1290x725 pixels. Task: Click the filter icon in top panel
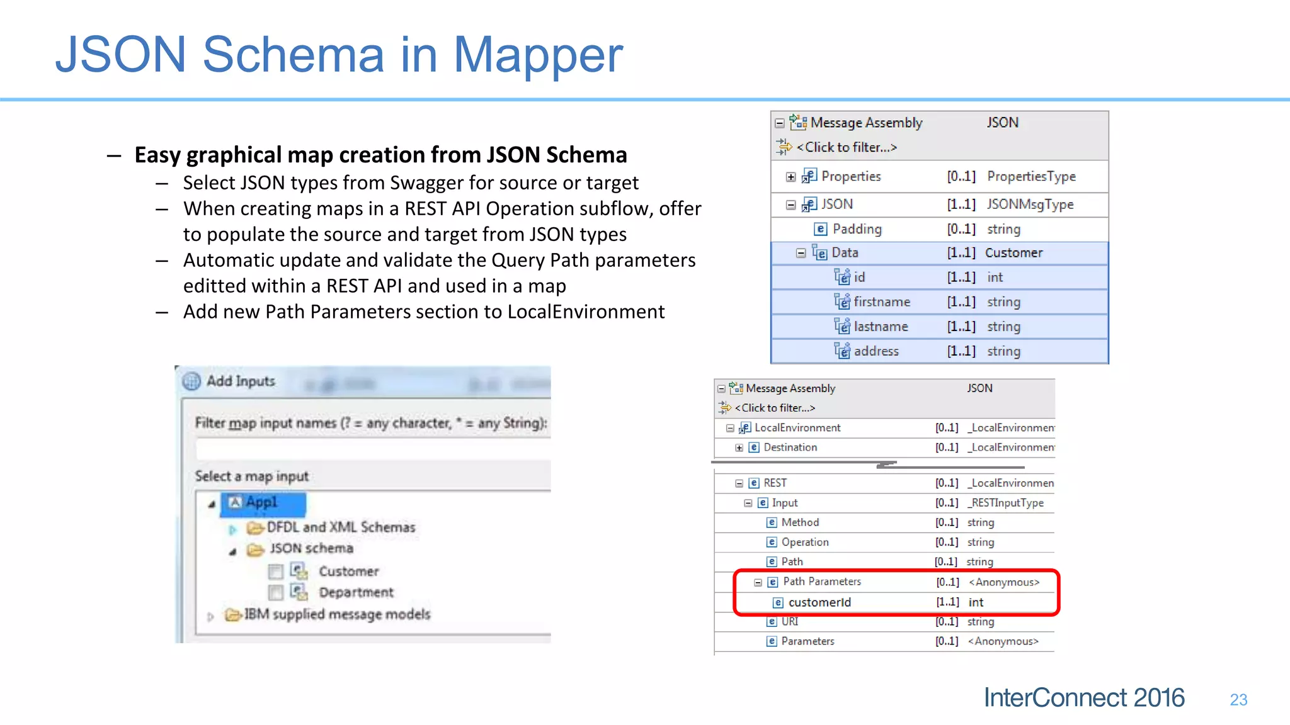[x=784, y=147]
